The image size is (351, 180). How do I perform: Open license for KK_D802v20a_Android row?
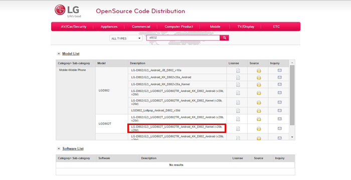point(238,77)
